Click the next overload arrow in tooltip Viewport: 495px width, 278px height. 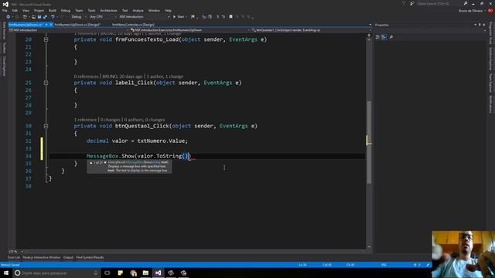coord(105,163)
